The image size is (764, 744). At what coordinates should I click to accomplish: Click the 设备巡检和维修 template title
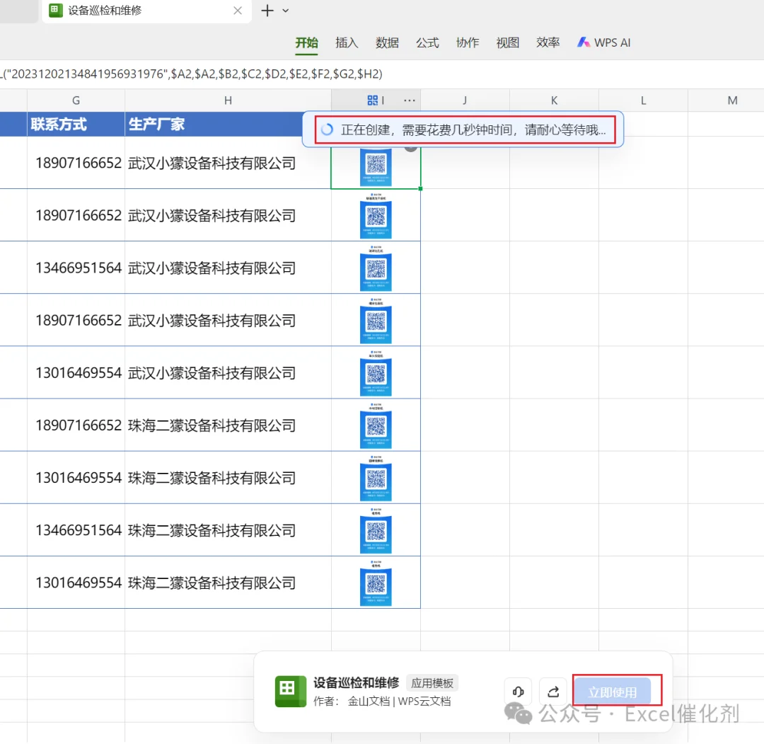point(356,682)
